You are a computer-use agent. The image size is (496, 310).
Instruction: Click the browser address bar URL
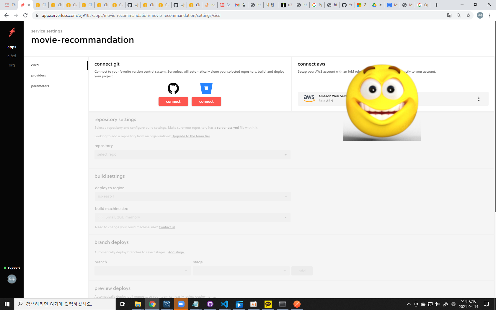click(131, 15)
